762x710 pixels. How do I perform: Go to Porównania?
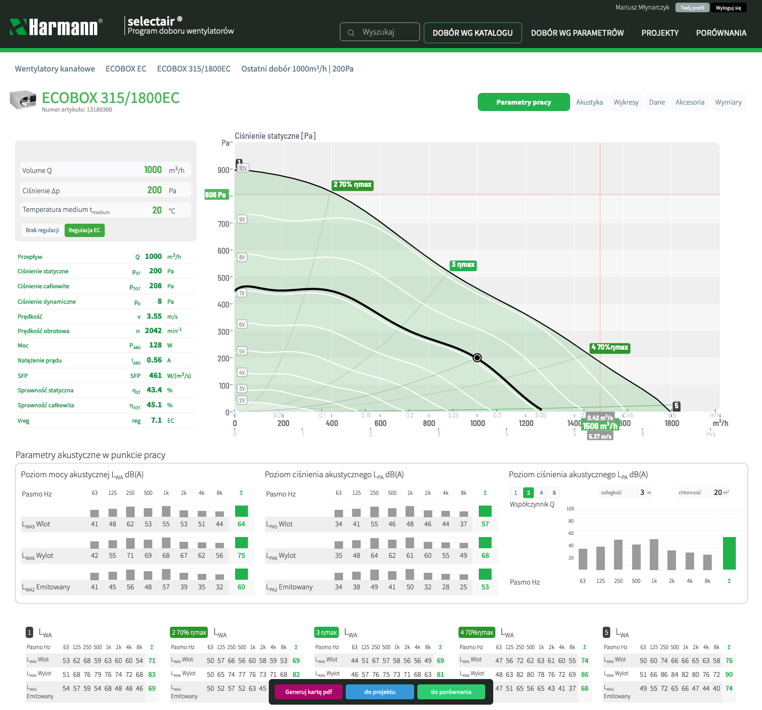(721, 33)
